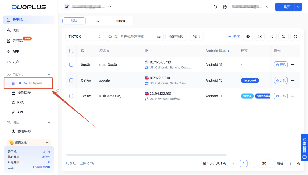This screenshot has height=175, width=308.
Task: Click the + 购买 link in toolbar
Action: pyautogui.click(x=234, y=36)
